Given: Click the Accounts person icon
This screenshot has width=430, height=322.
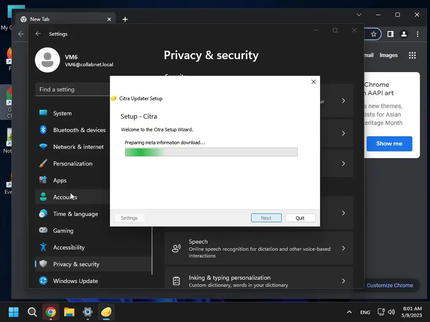Looking at the screenshot, I should [x=43, y=197].
